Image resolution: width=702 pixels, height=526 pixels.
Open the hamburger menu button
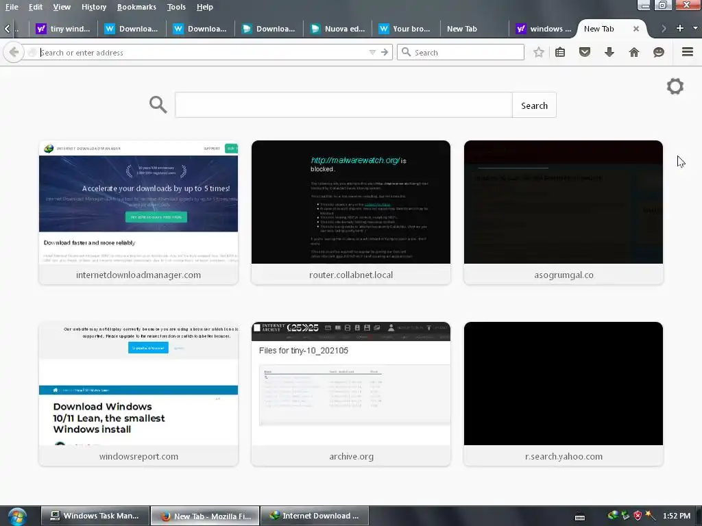[x=688, y=52]
